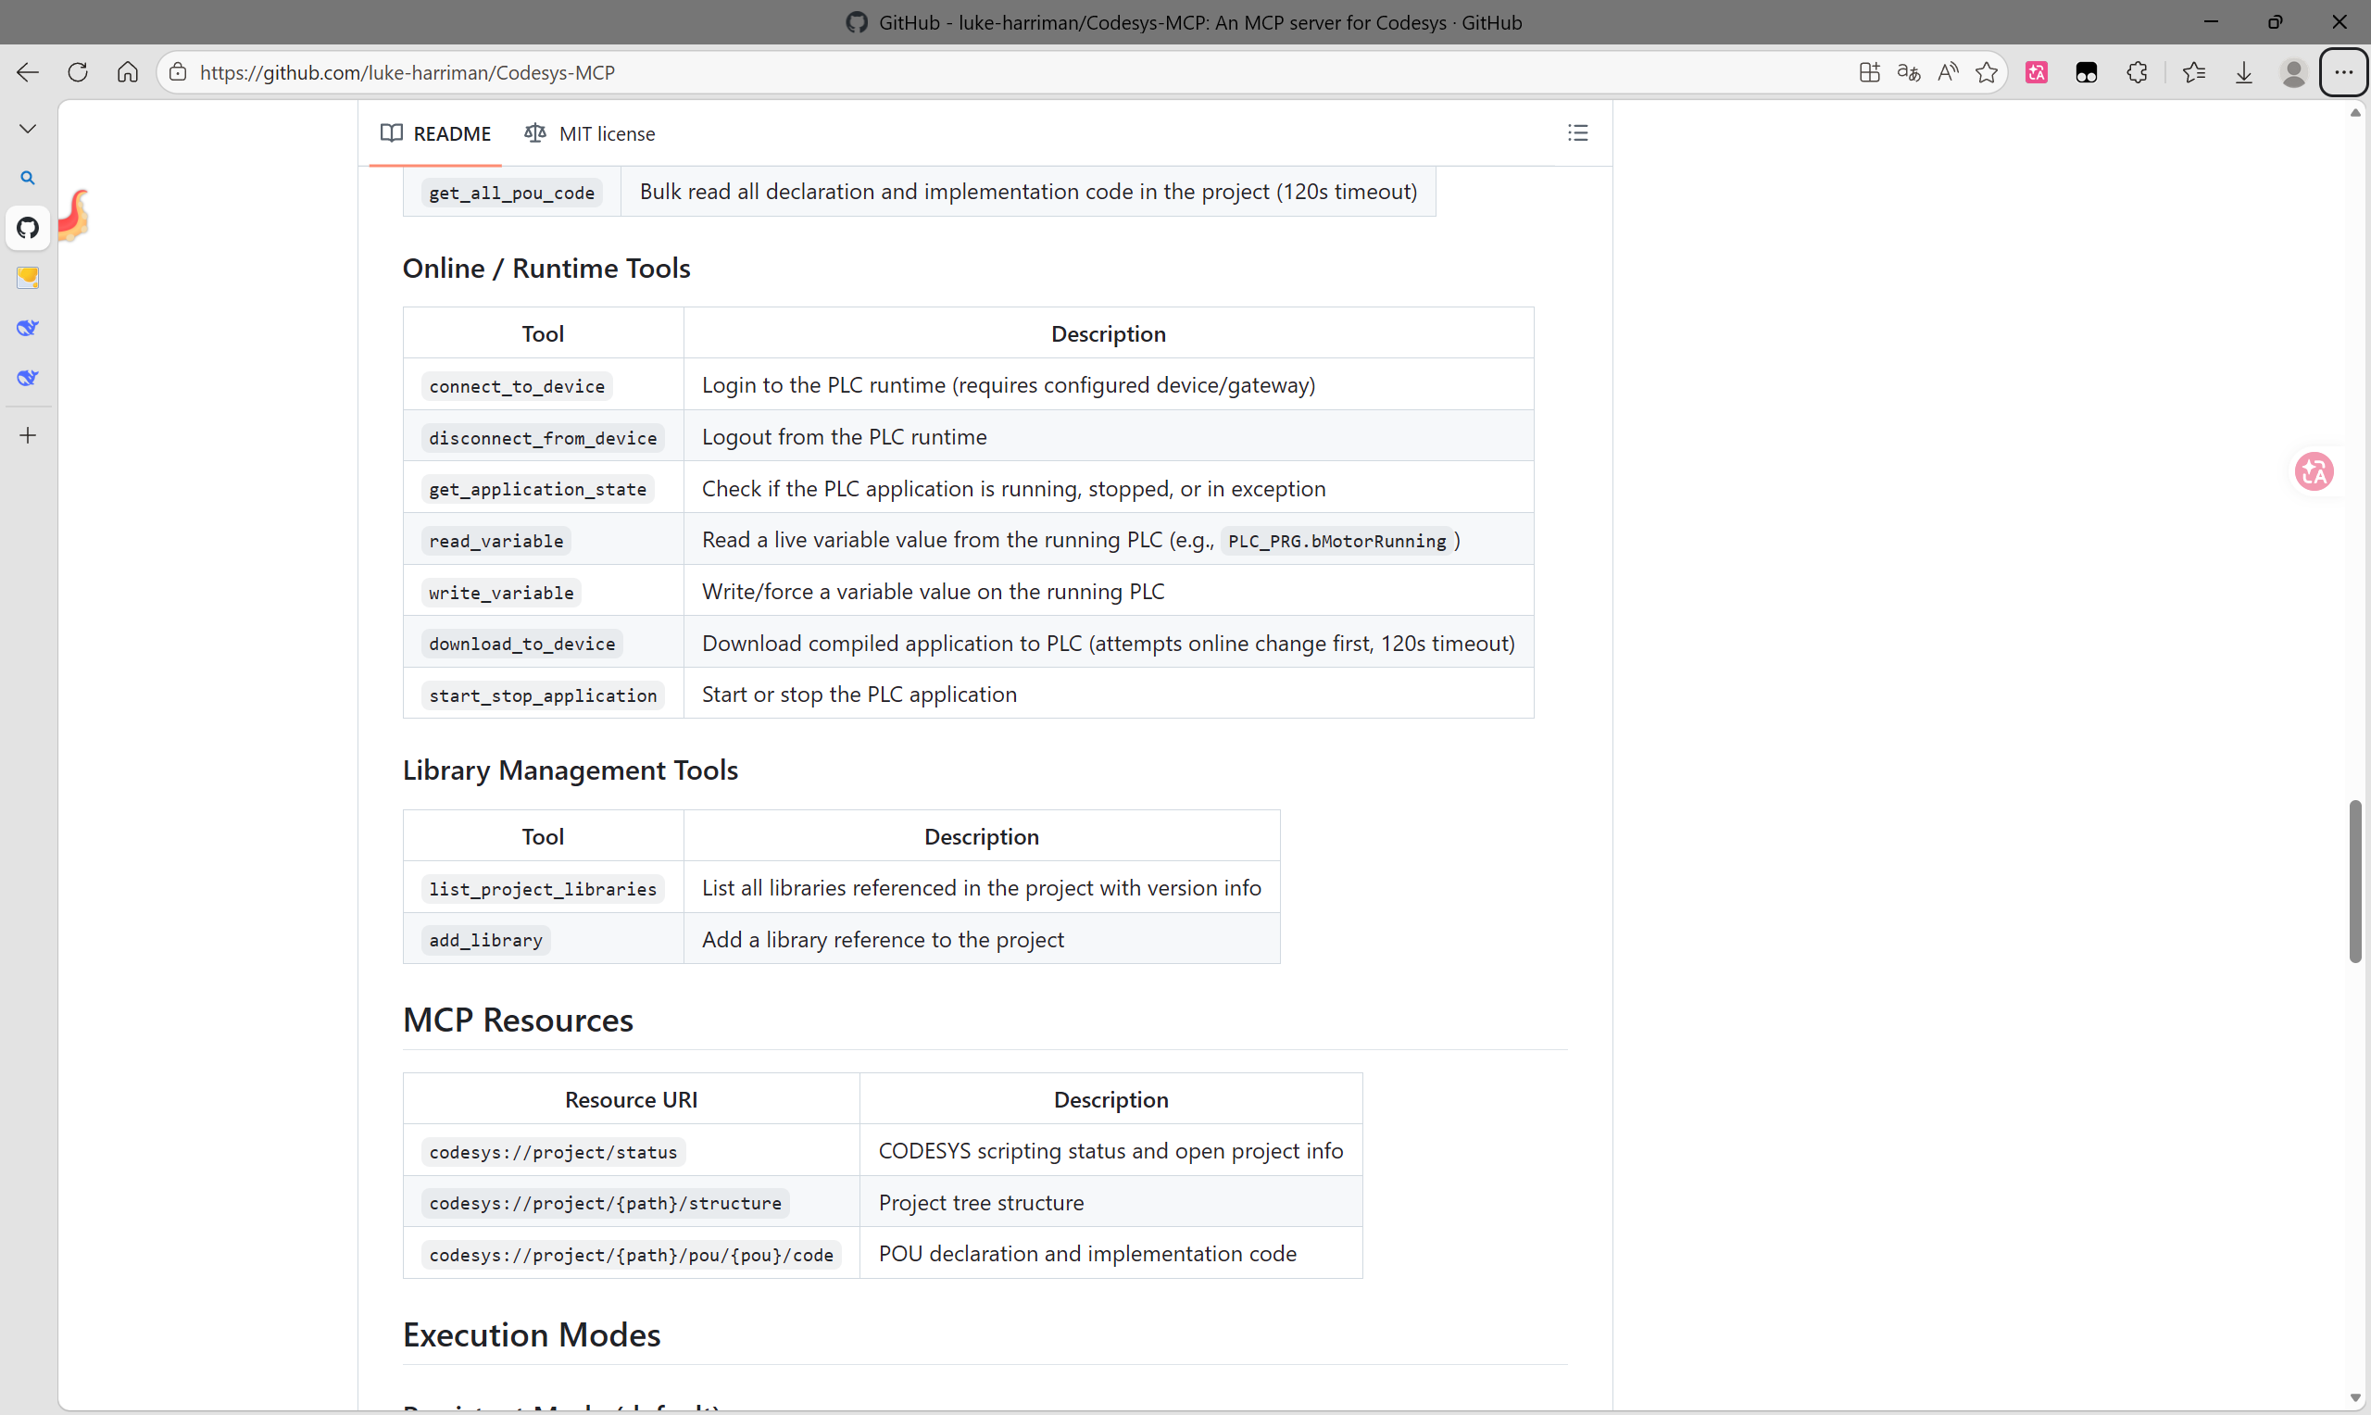
Task: Go back using the browser back arrow
Action: coord(28,72)
